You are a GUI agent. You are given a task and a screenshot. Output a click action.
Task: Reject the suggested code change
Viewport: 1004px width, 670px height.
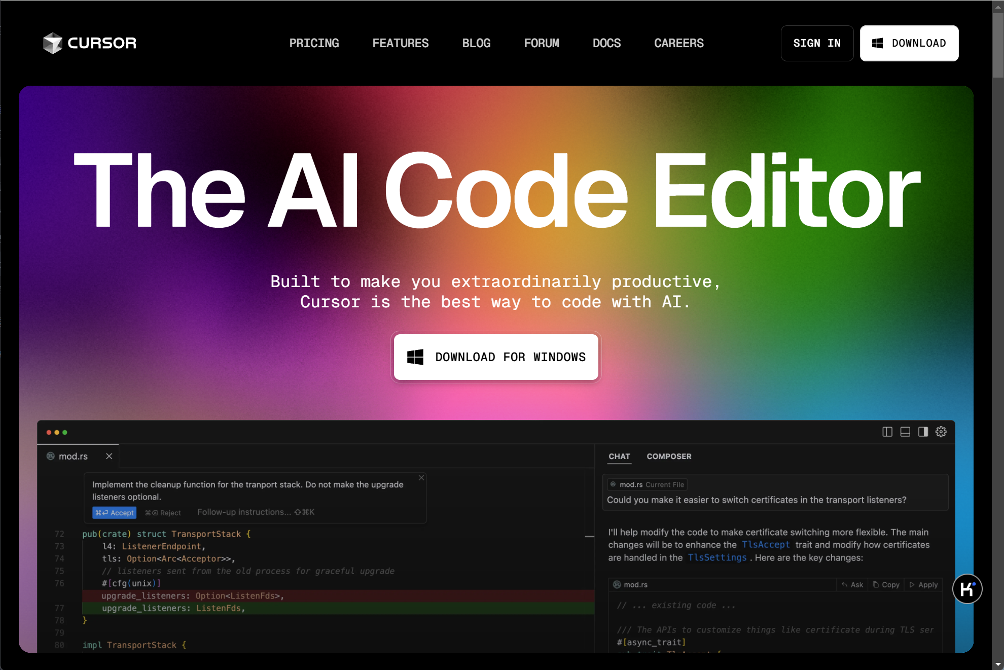[163, 513]
